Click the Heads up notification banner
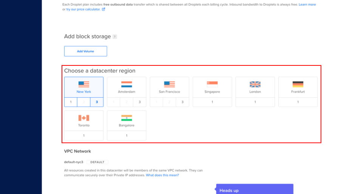The width and height of the screenshot is (340, 194). (254, 189)
